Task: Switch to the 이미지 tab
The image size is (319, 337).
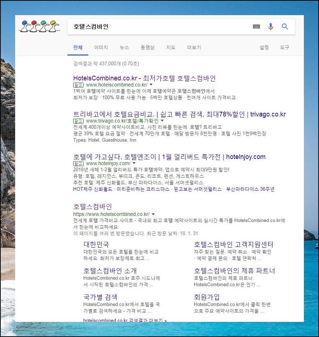Action: click(x=101, y=48)
